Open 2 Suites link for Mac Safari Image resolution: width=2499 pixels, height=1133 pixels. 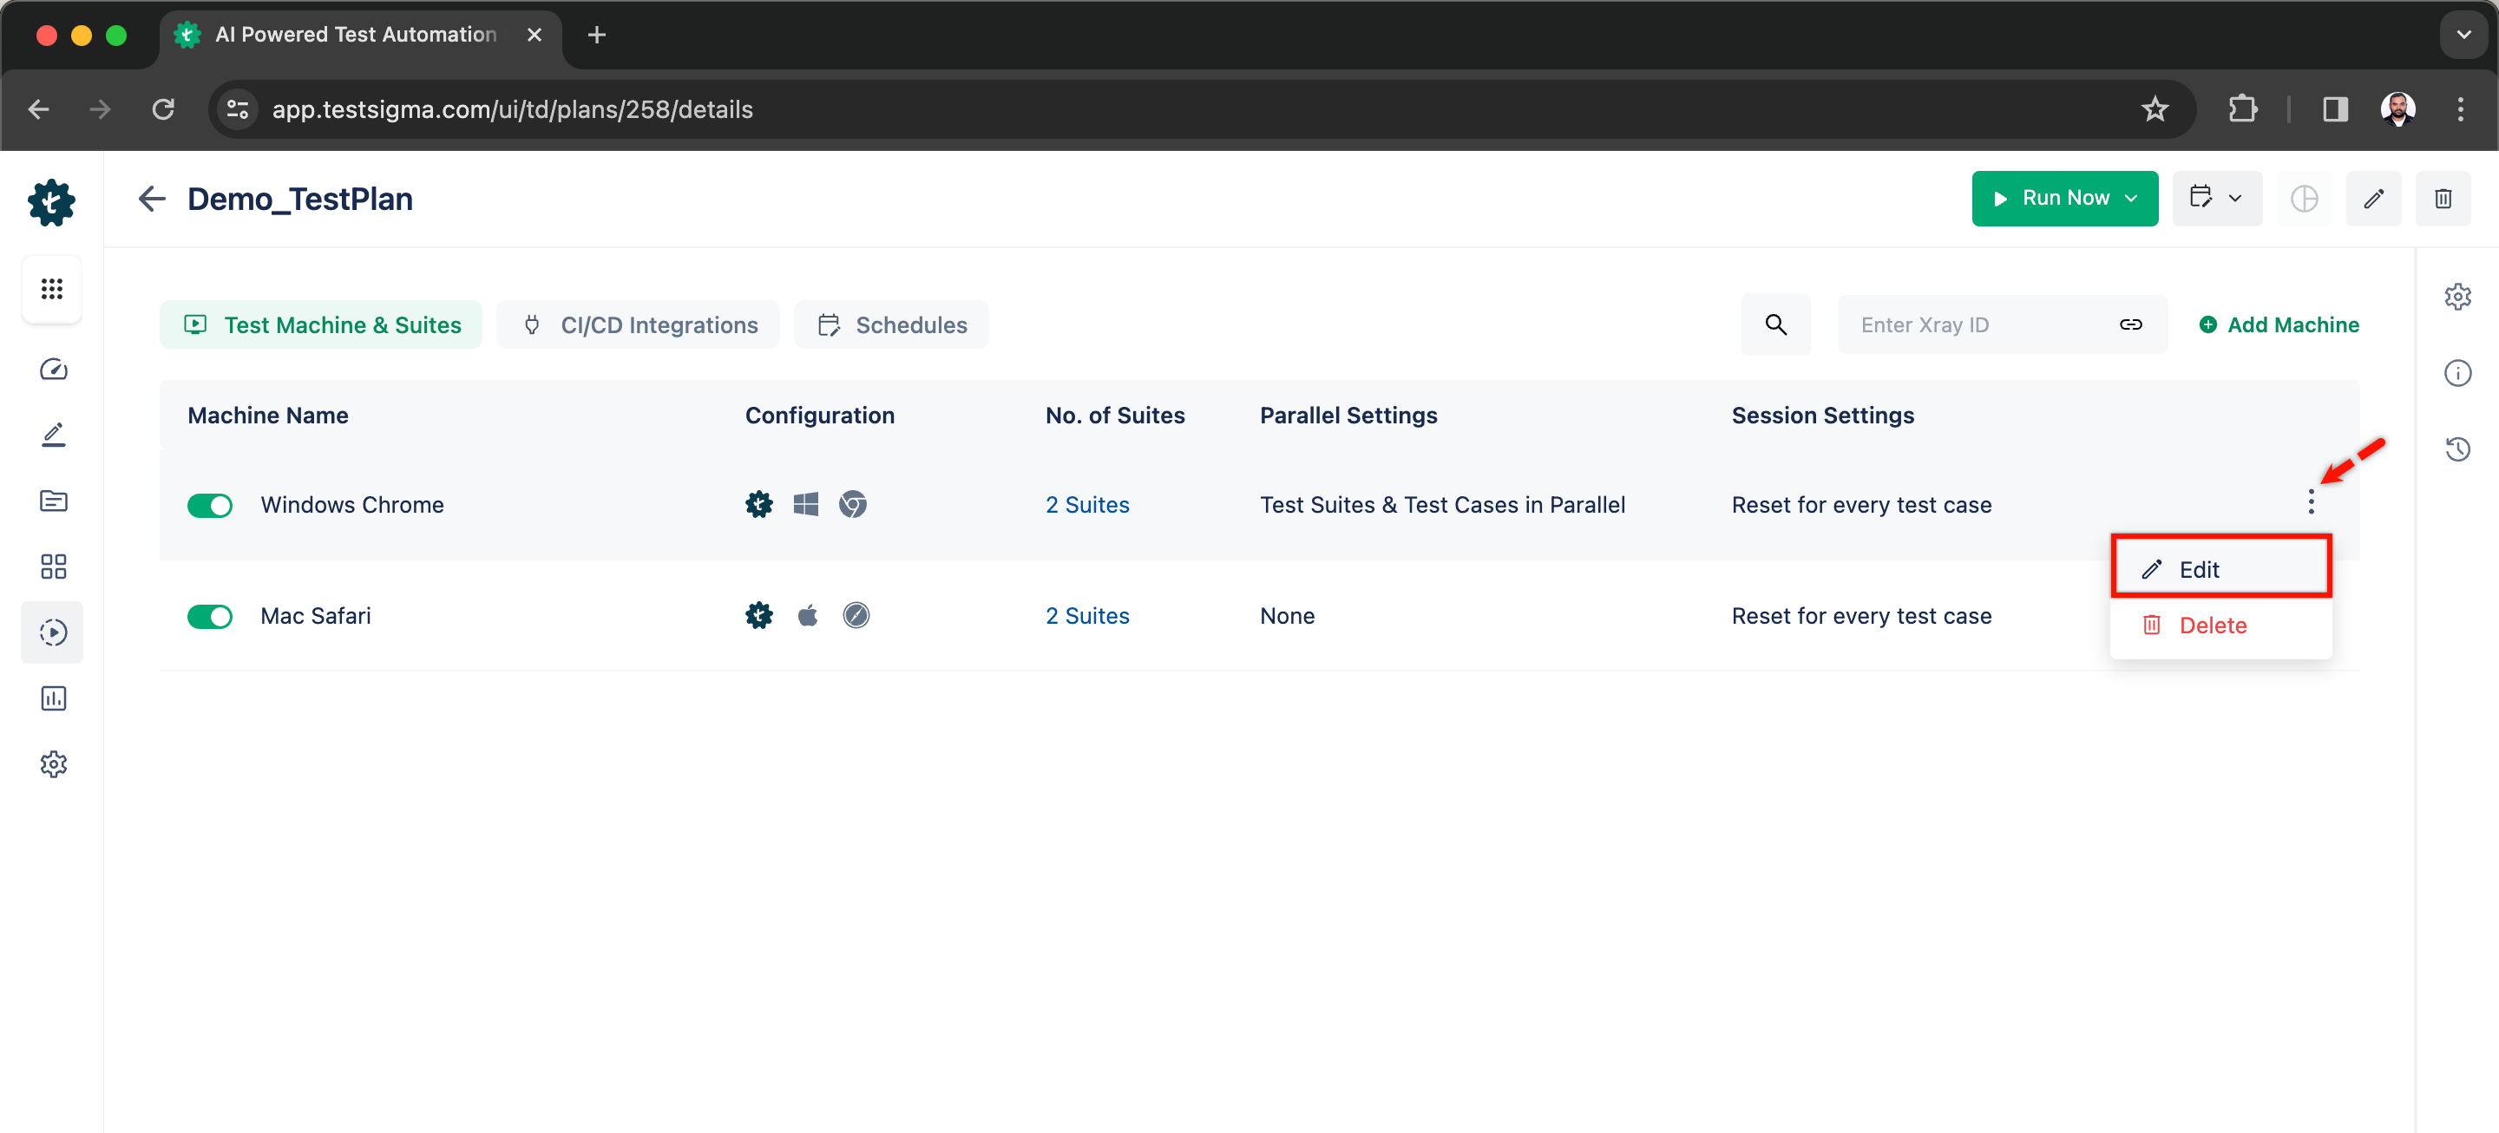point(1086,617)
